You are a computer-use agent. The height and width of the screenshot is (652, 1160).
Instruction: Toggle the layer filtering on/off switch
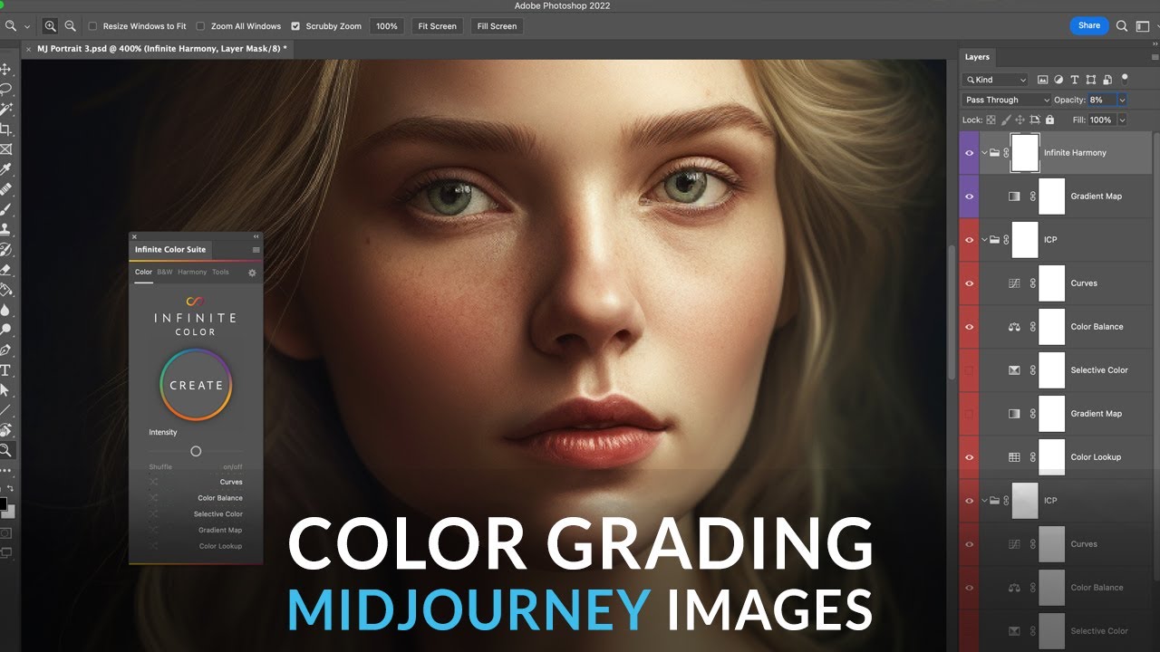pos(1125,78)
